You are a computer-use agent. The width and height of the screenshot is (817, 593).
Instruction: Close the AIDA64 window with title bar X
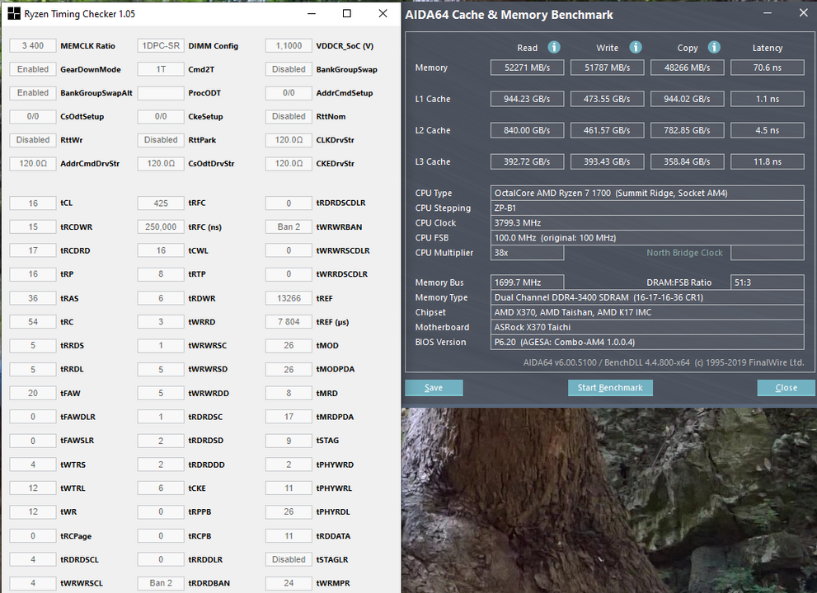coord(804,13)
